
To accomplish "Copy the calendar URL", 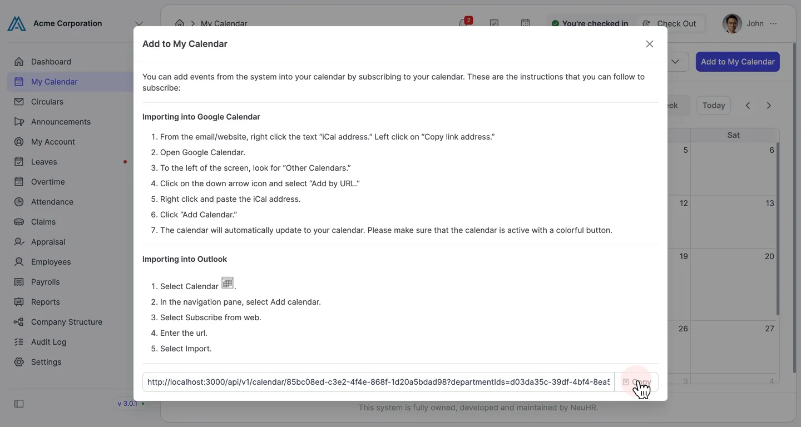I will point(636,382).
